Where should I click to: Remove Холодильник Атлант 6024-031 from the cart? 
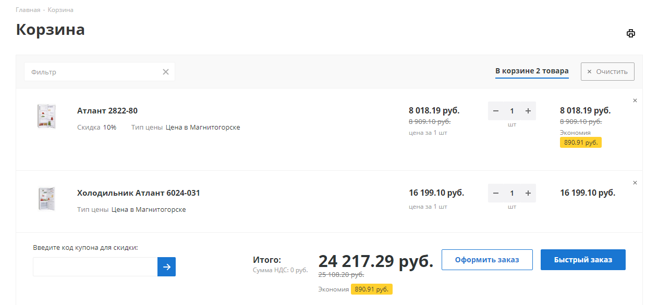(635, 183)
